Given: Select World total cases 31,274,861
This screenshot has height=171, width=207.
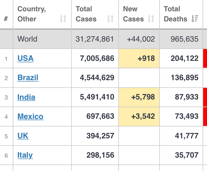Looking at the screenshot, I should (95, 39).
